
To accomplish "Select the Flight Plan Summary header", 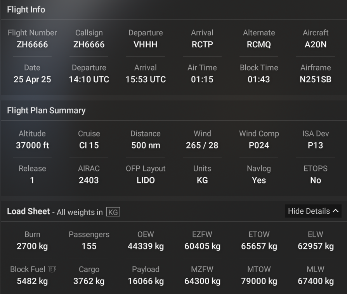I will pyautogui.click(x=46, y=111).
